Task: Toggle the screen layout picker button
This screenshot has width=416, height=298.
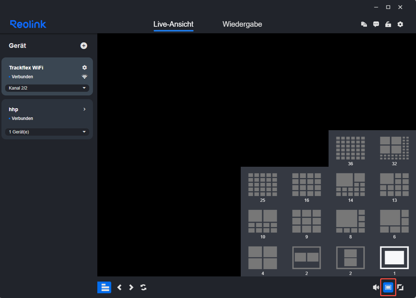Action: tap(388, 287)
